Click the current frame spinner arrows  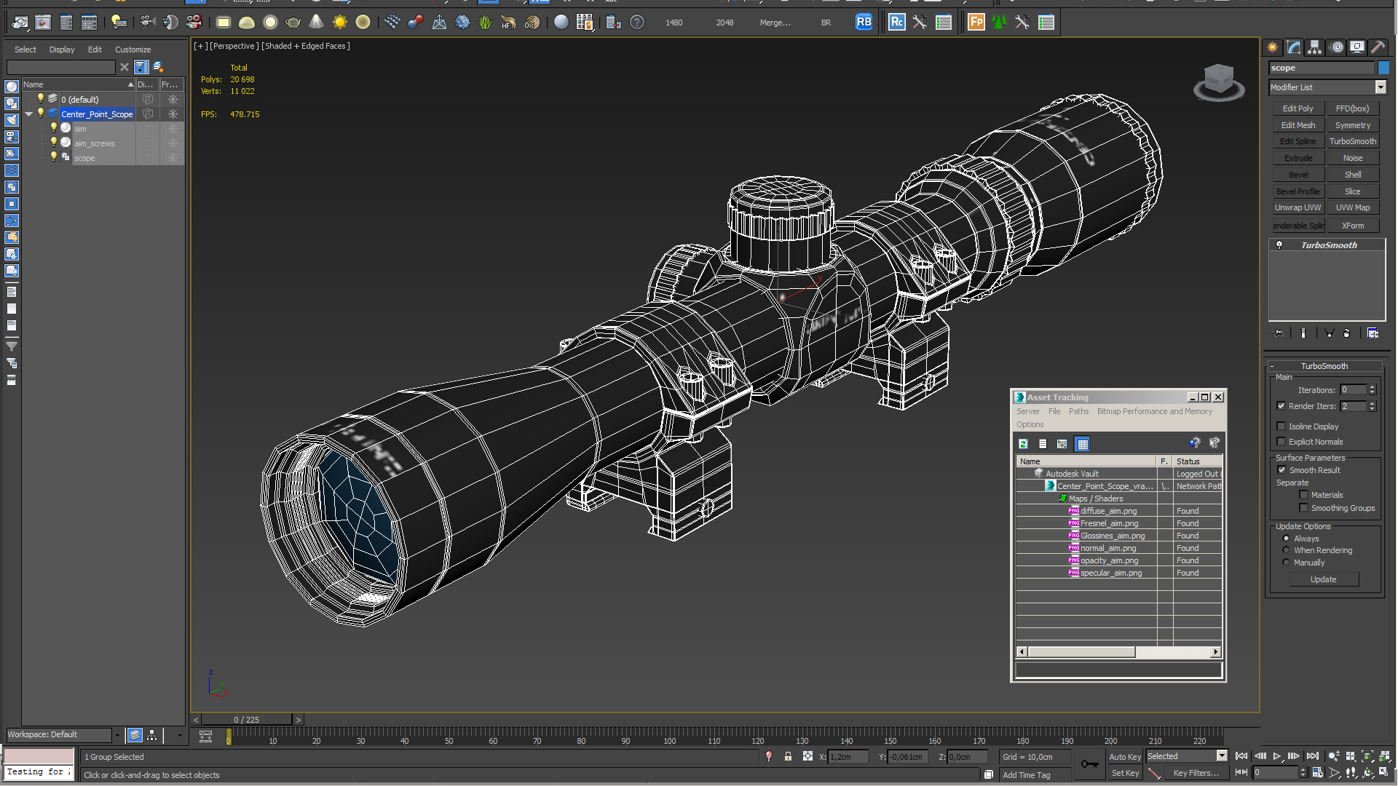1303,773
